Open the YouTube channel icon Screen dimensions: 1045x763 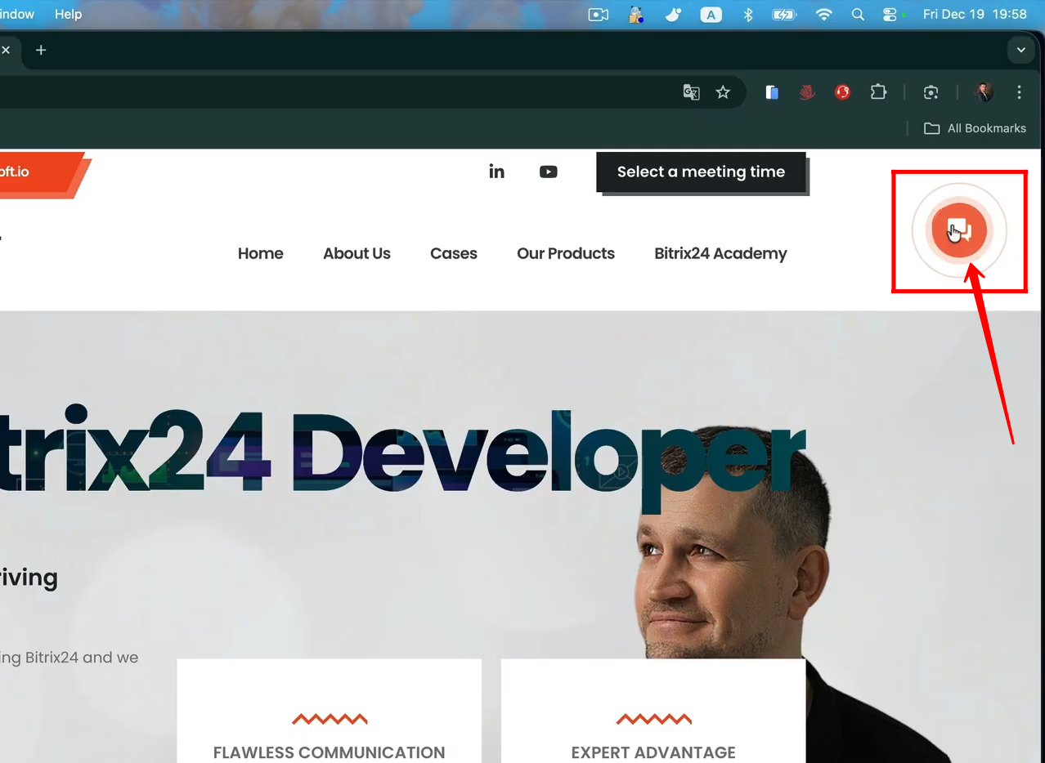point(548,172)
